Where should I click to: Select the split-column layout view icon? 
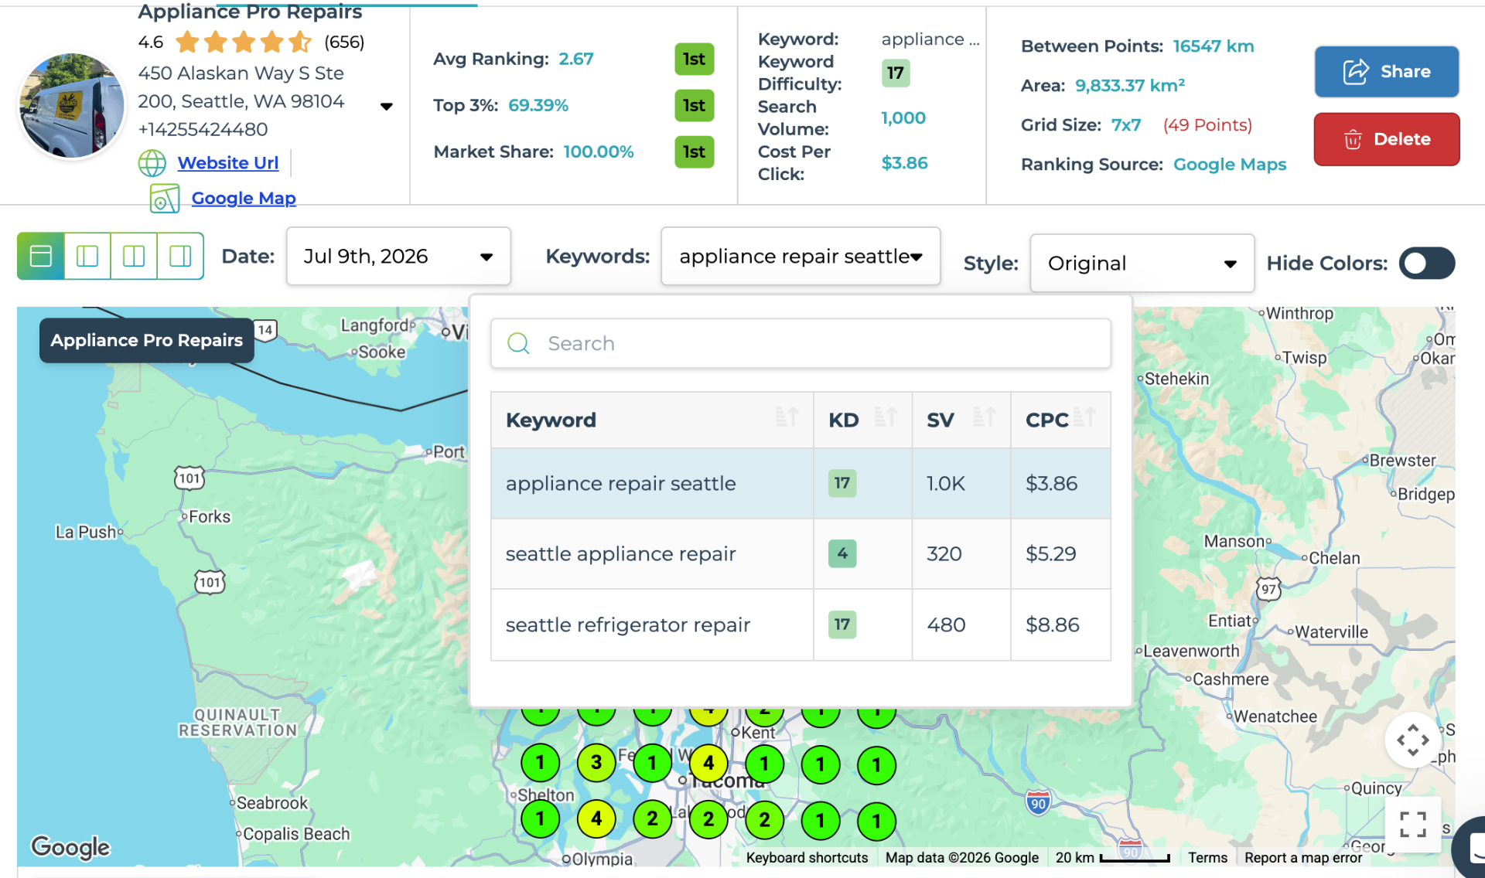134,256
